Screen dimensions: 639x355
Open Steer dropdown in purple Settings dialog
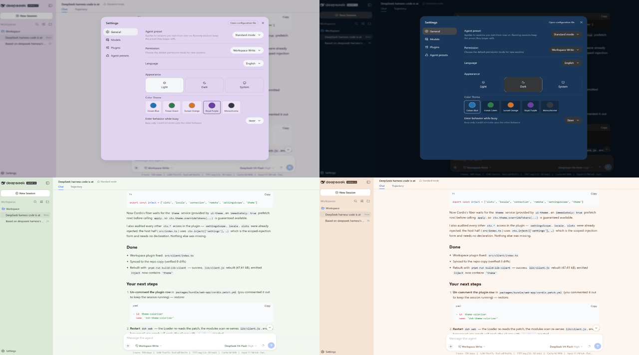(x=255, y=121)
